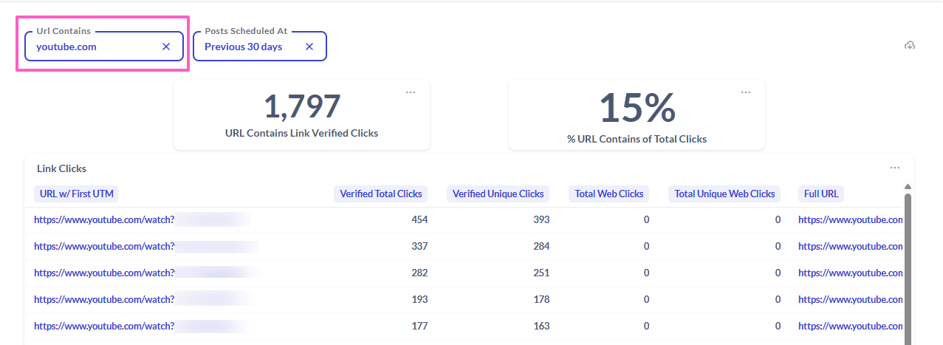Open the YouTube link with 337 clicks

[x=104, y=246]
